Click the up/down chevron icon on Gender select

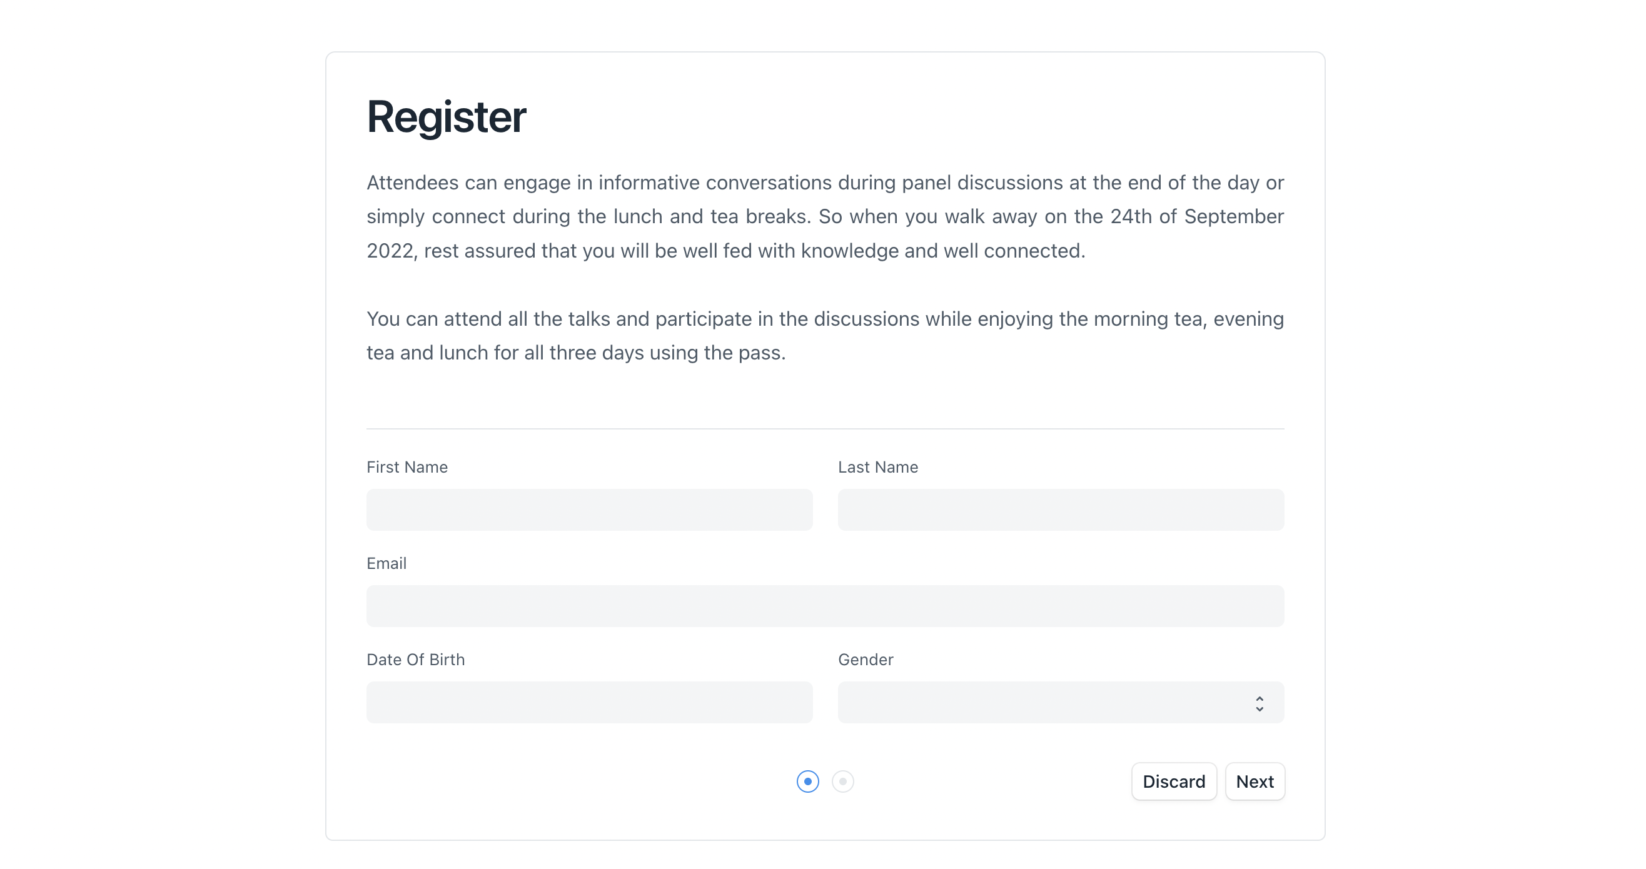1260,702
